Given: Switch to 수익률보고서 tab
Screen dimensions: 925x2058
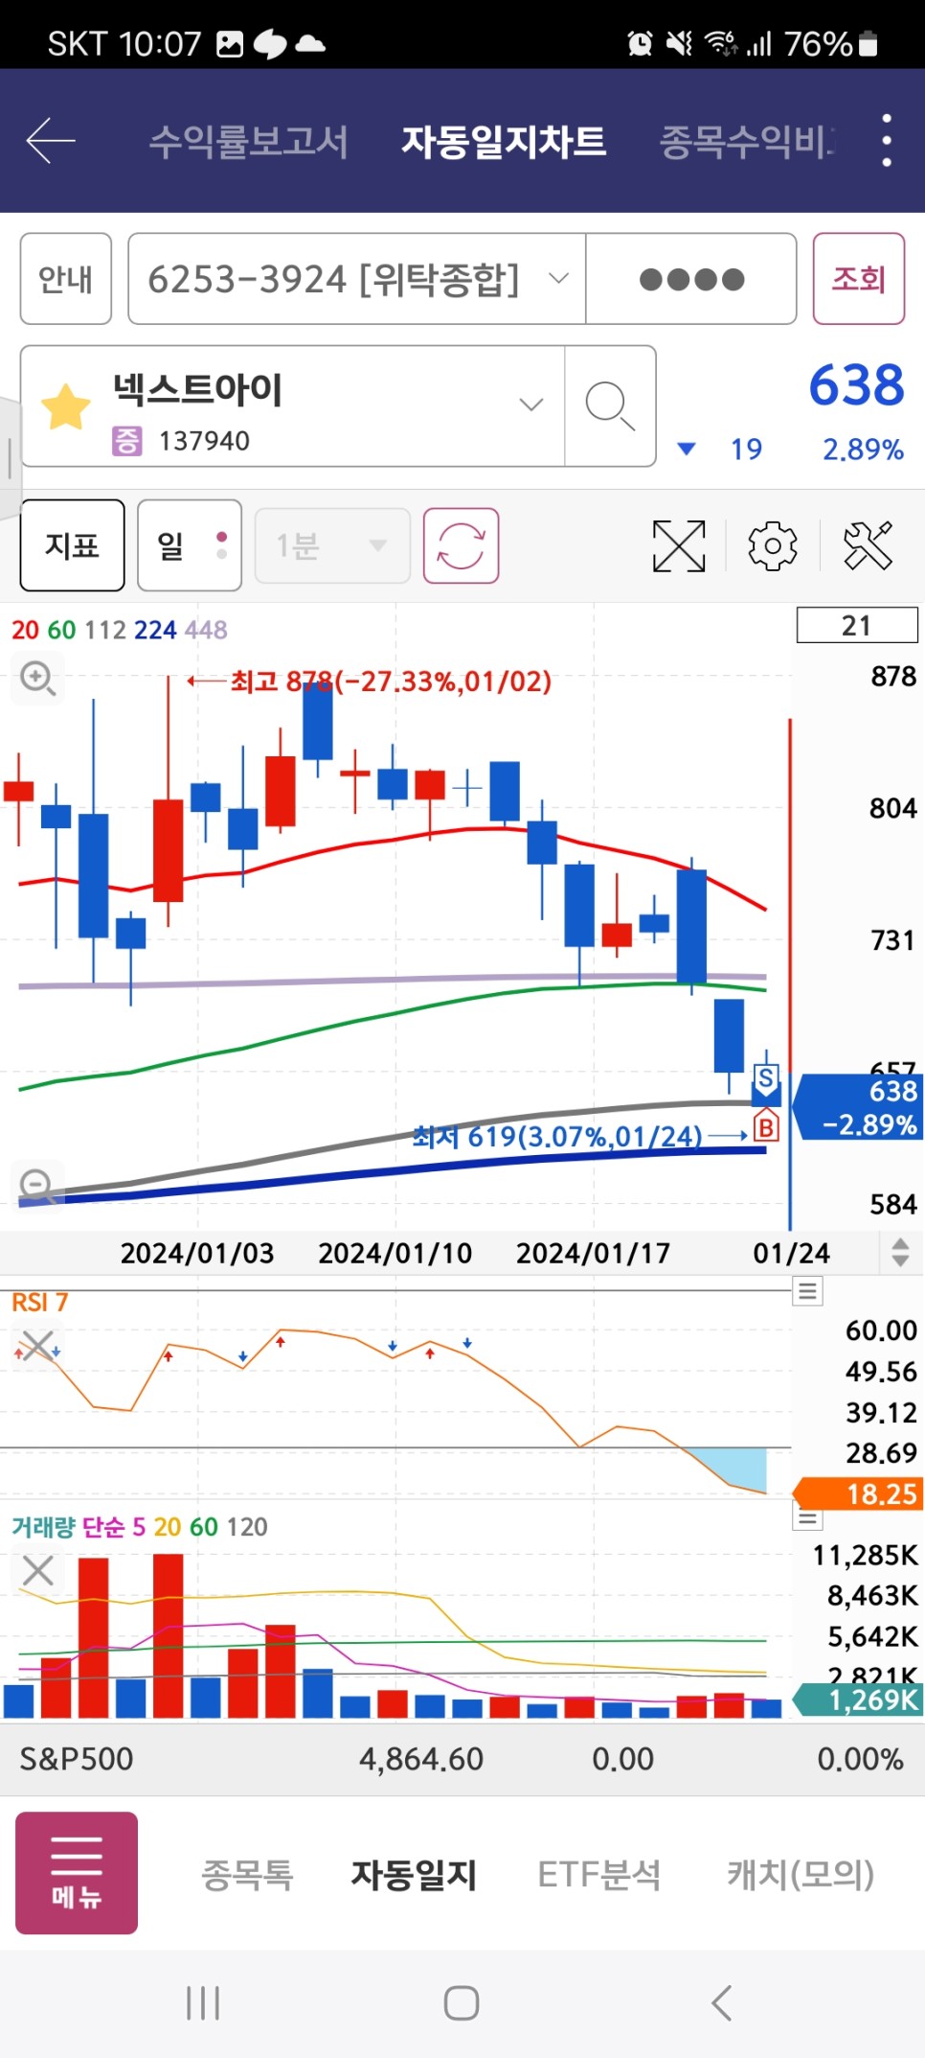Looking at the screenshot, I should 249,142.
